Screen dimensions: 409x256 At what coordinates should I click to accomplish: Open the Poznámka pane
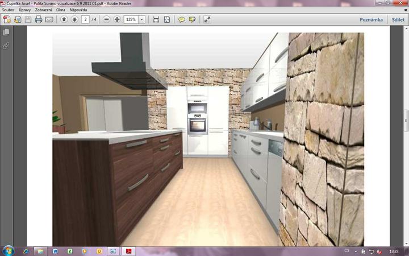tap(371, 19)
